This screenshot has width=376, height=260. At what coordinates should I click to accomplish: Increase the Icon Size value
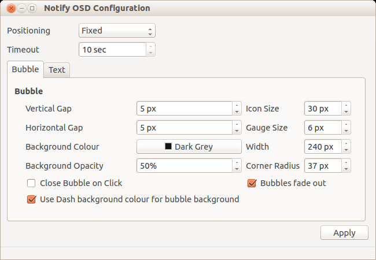[x=346, y=106]
